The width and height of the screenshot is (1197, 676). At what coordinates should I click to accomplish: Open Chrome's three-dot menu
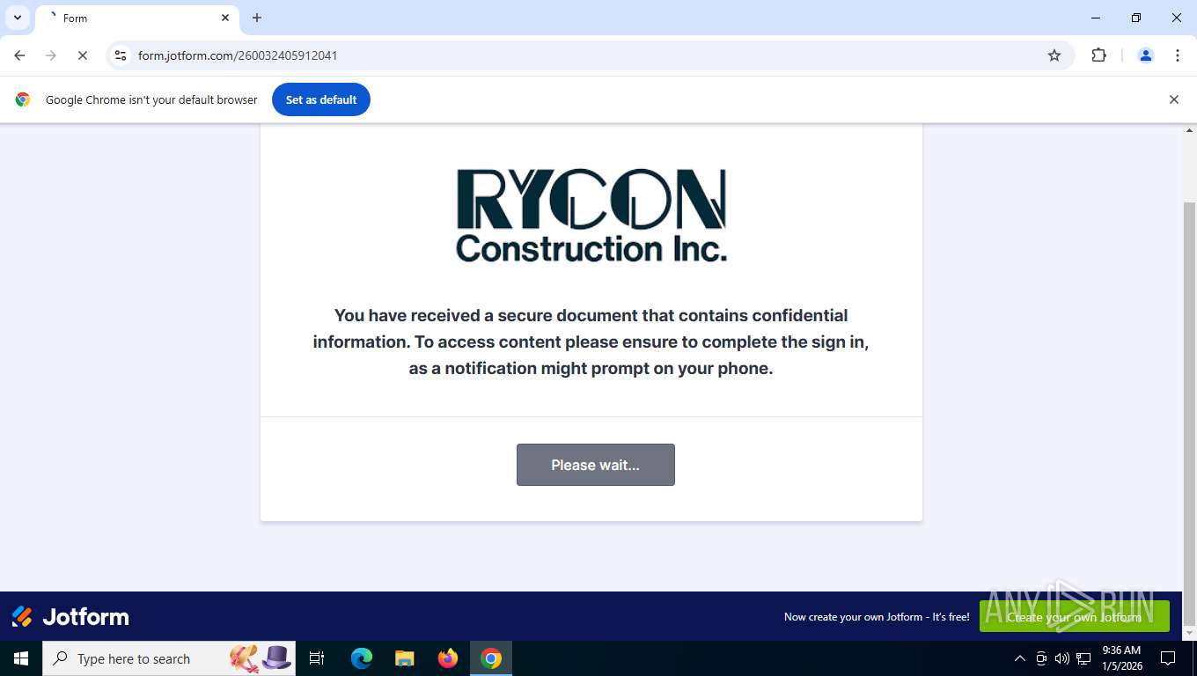coord(1178,55)
